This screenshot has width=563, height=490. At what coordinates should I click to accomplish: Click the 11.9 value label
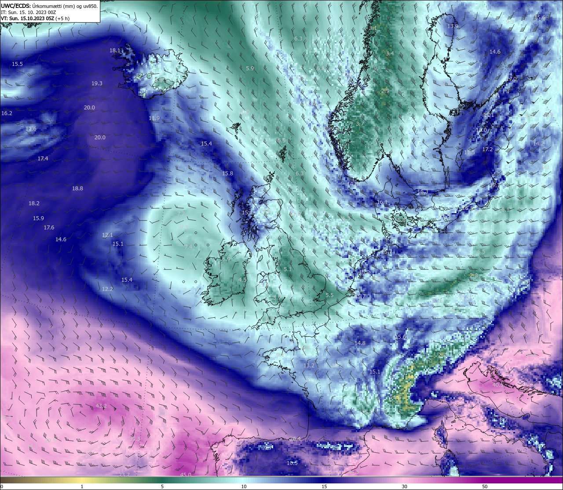click(x=154, y=118)
